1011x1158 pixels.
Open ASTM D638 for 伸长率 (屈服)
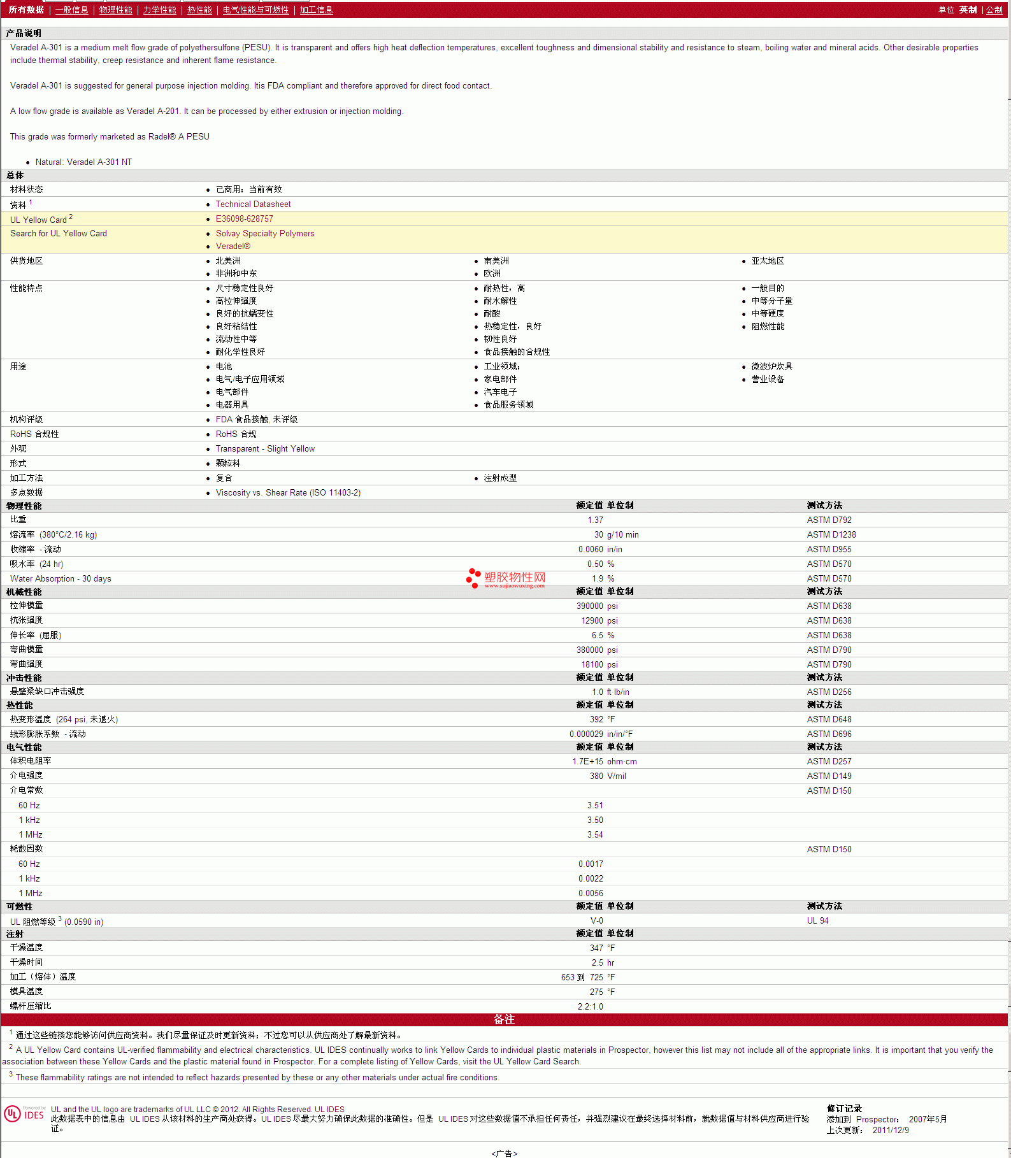click(829, 635)
